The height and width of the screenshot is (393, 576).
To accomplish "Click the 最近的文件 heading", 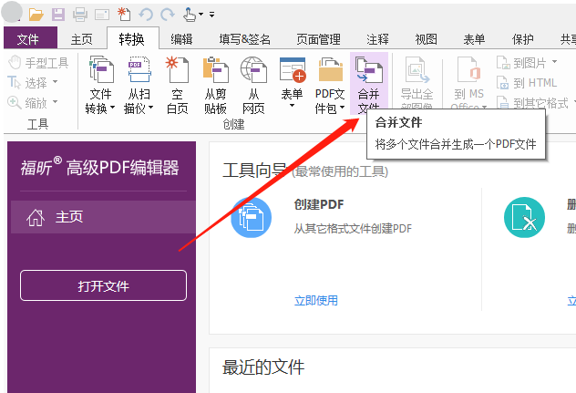I will pyautogui.click(x=263, y=367).
